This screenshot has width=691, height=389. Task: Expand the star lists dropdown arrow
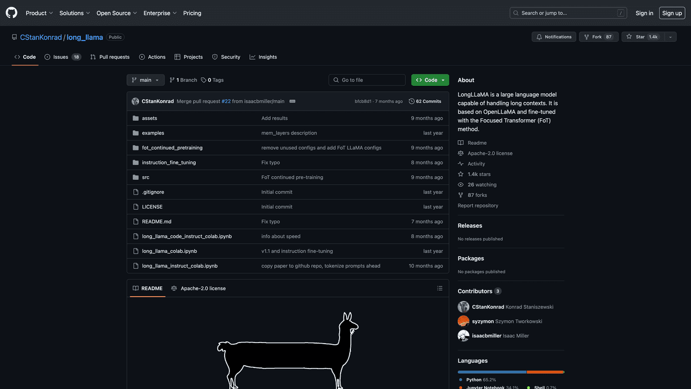[670, 37]
